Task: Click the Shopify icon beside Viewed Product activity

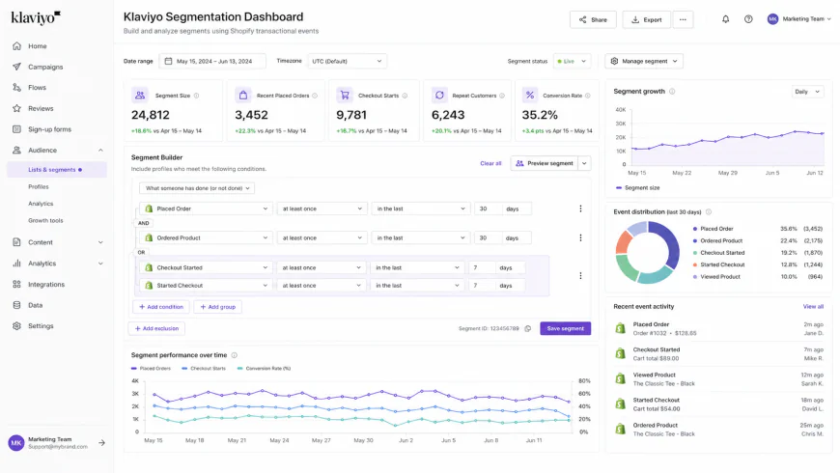Action: (x=621, y=378)
